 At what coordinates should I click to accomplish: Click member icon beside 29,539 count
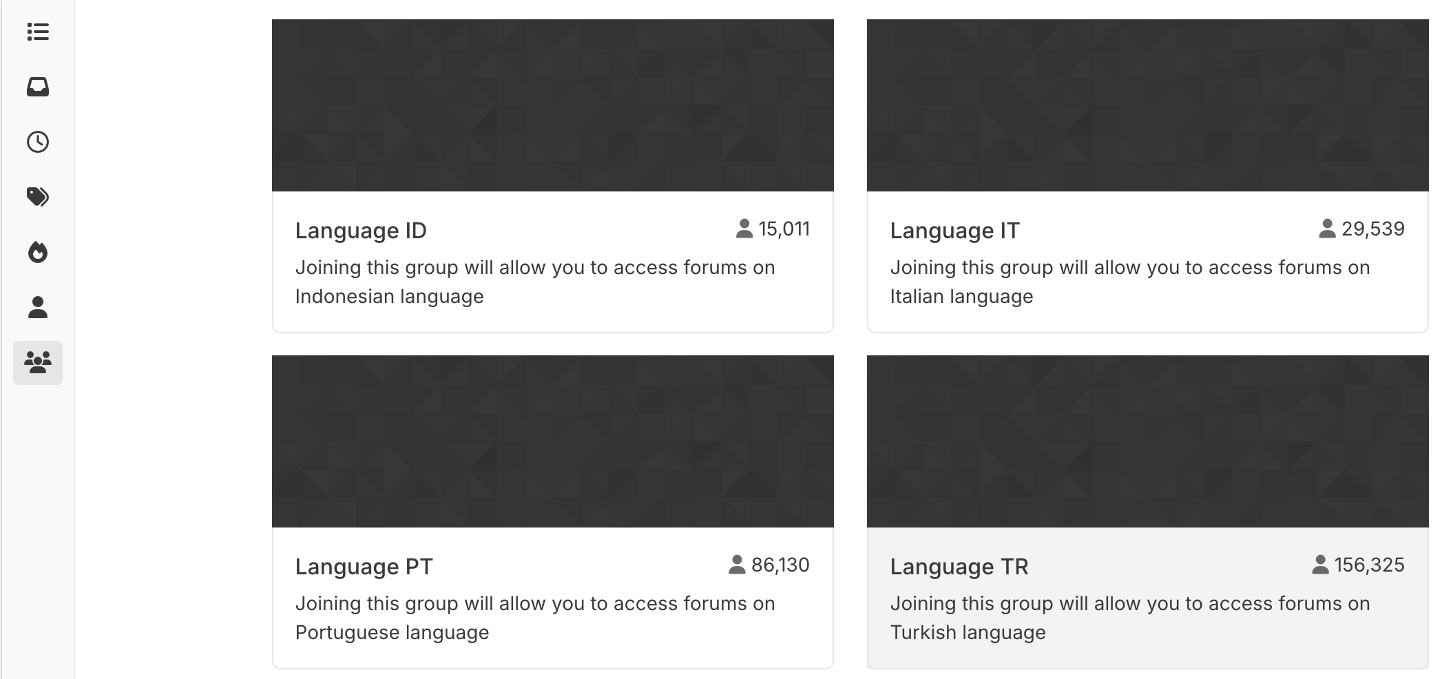(1327, 229)
